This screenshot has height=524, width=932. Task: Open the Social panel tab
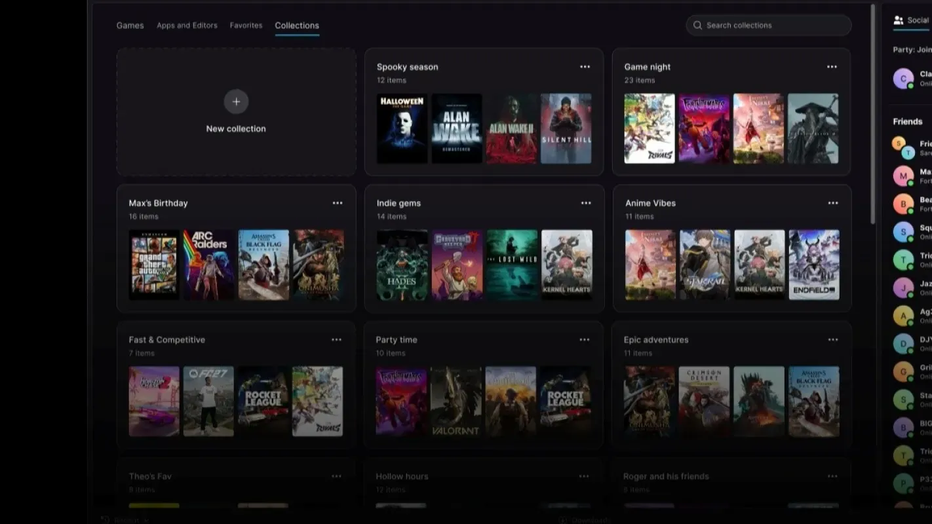click(x=912, y=20)
